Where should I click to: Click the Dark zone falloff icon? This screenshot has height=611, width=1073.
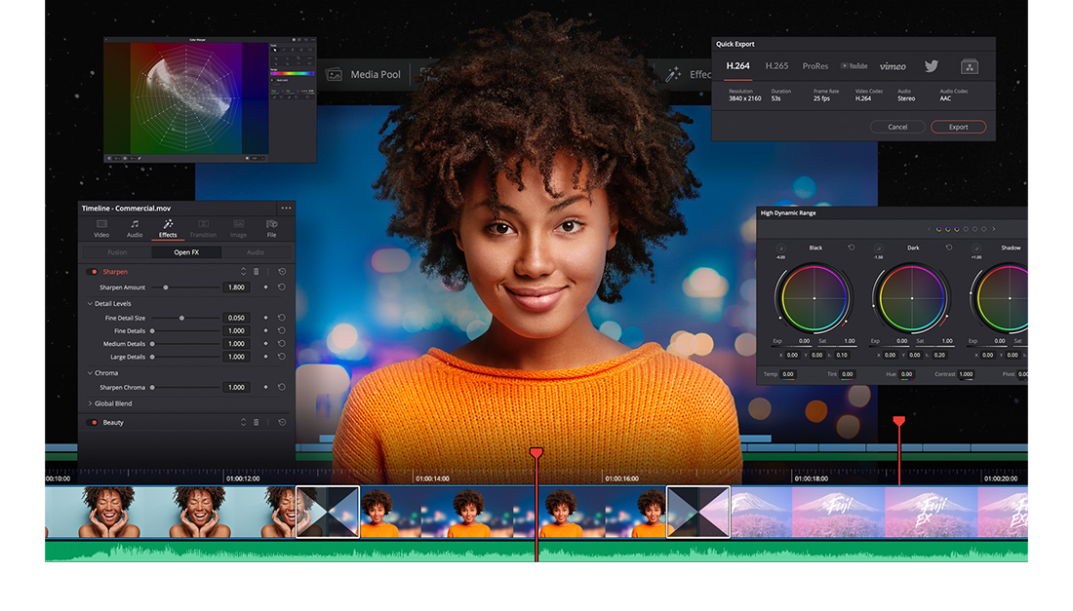coord(878,248)
